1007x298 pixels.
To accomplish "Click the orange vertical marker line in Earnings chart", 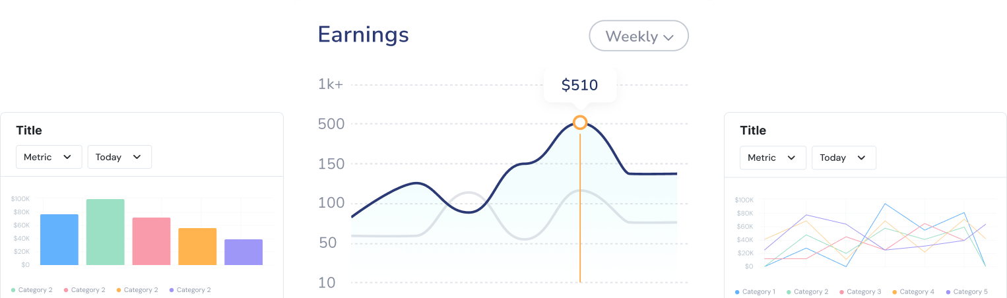I will [x=580, y=211].
